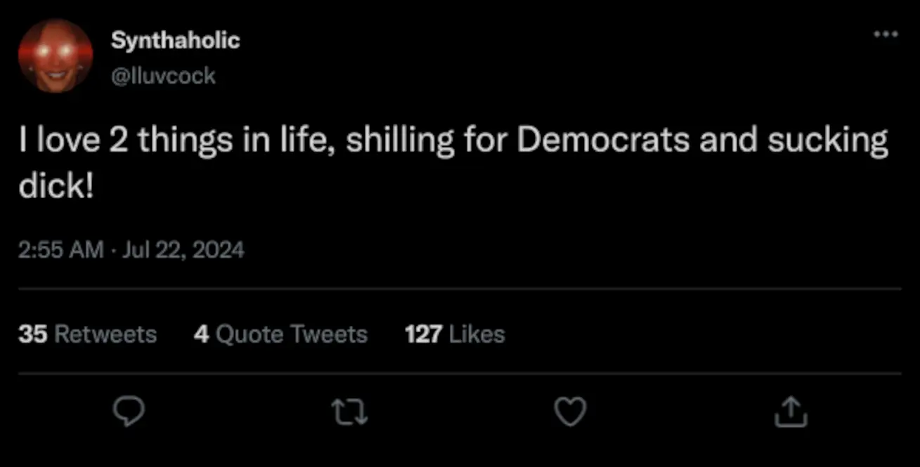Click the word "Democrats" in the tweet

pos(604,140)
